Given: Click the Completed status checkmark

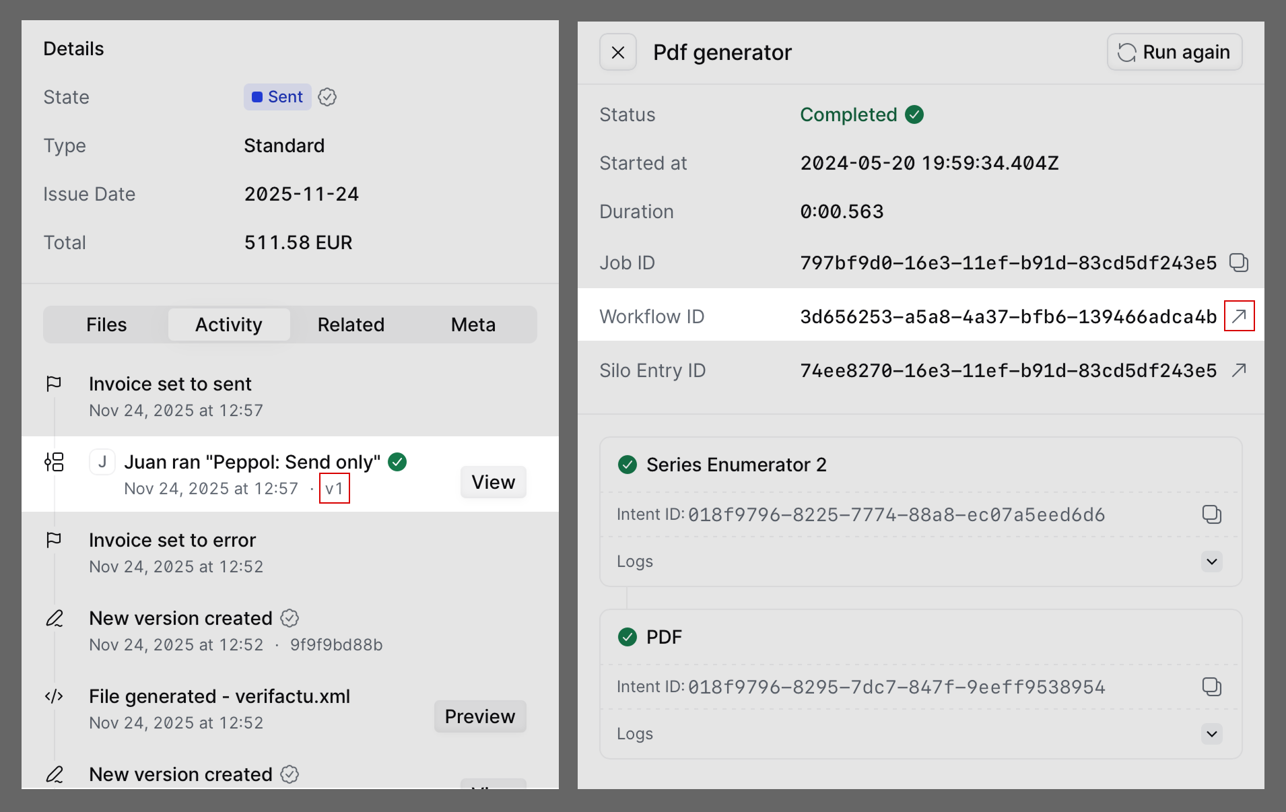Looking at the screenshot, I should (914, 114).
